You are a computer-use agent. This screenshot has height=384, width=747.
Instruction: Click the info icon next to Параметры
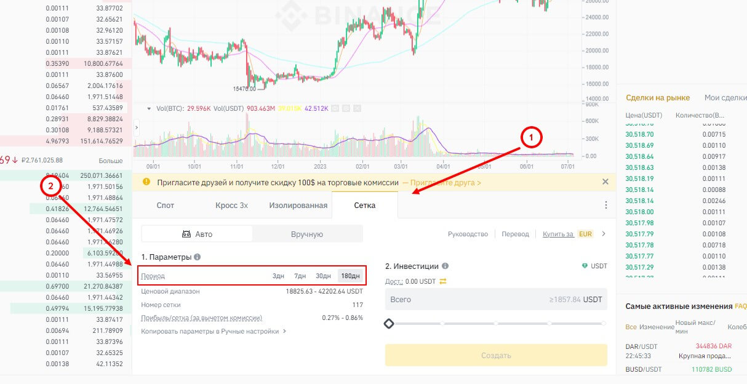[197, 257]
